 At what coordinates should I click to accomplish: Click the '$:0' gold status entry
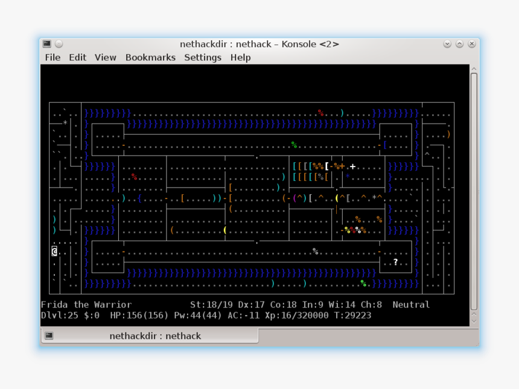(x=92, y=315)
